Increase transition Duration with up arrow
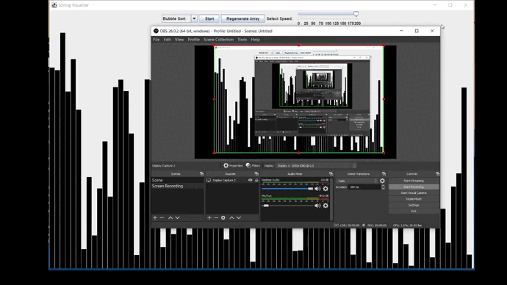Image resolution: width=507 pixels, height=285 pixels. (383, 186)
